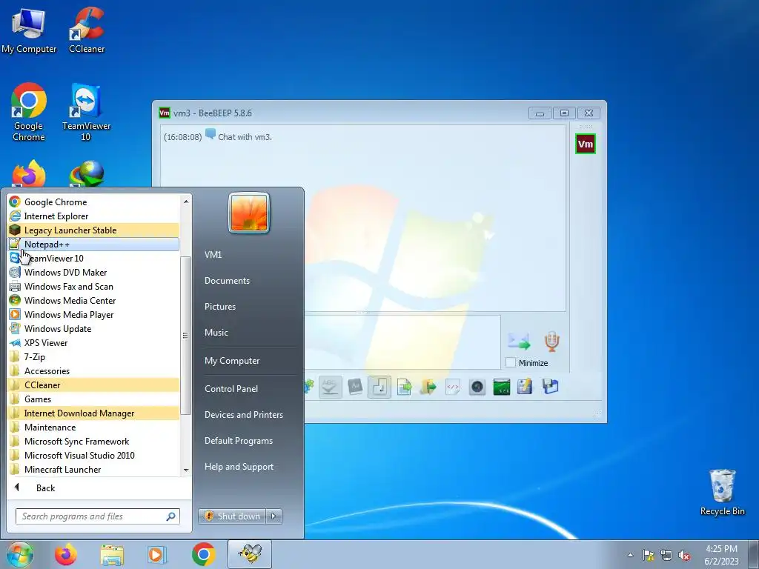Expand the Microsoft Sync Framework folder

93,441
